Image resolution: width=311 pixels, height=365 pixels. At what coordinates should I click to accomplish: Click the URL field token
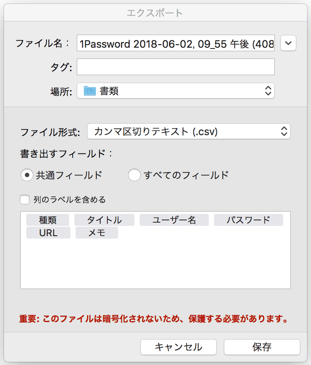[48, 233]
